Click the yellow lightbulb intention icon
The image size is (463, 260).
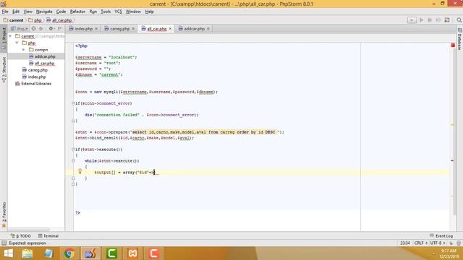click(80, 171)
